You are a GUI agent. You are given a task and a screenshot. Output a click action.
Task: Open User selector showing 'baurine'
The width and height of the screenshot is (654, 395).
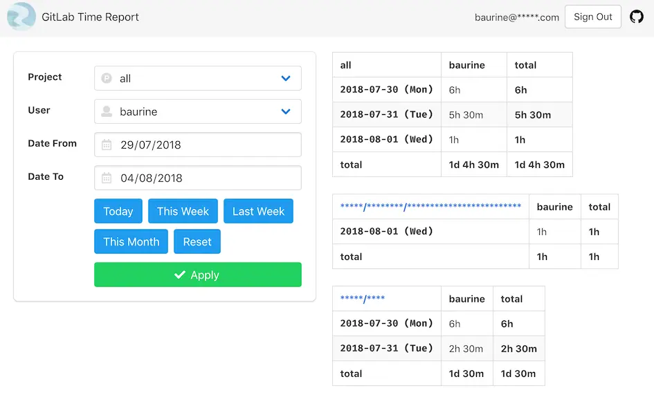click(x=198, y=111)
